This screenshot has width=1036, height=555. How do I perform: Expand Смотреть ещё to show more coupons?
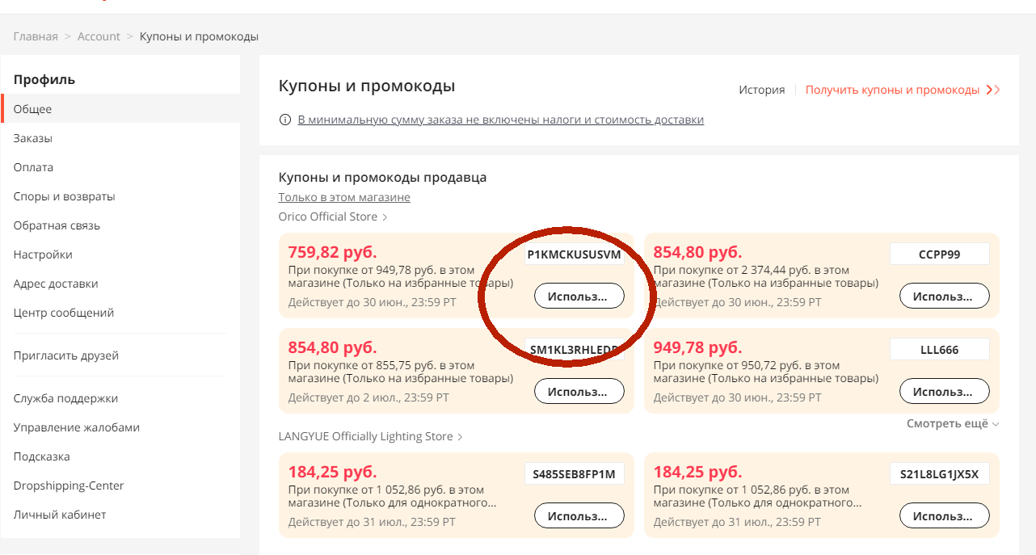(x=953, y=423)
